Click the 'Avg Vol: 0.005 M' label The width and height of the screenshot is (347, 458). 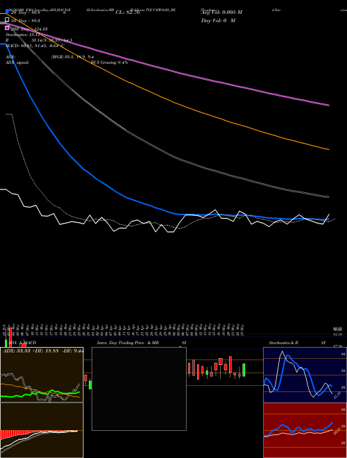221,12
